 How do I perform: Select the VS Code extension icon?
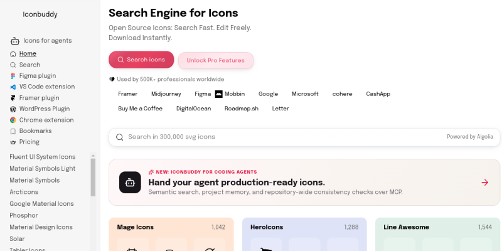(13, 87)
